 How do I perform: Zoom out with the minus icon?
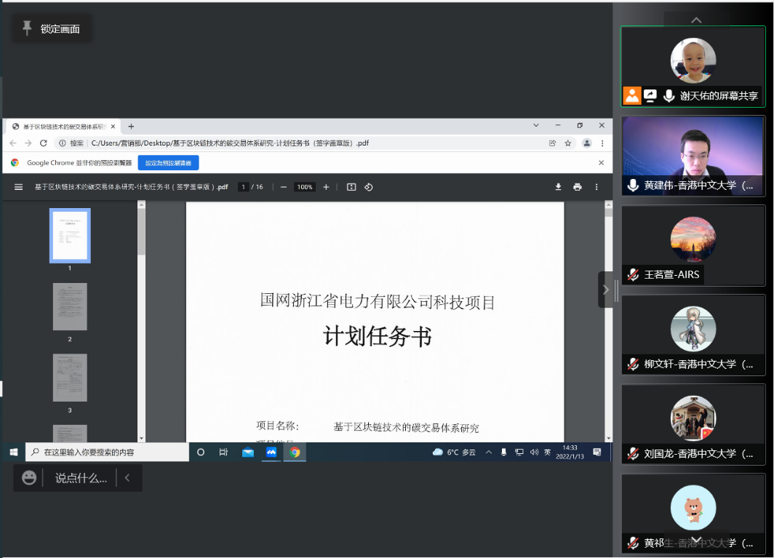pos(284,187)
